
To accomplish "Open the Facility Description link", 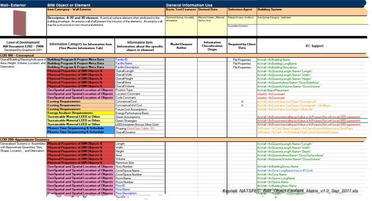I will [x=127, y=67].
